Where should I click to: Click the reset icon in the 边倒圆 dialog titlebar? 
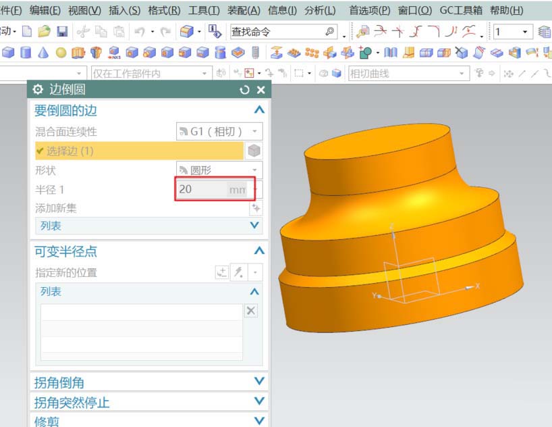244,90
